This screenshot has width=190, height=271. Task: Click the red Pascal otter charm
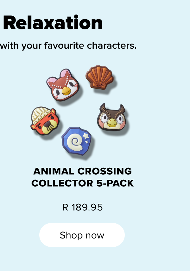pos(46,122)
